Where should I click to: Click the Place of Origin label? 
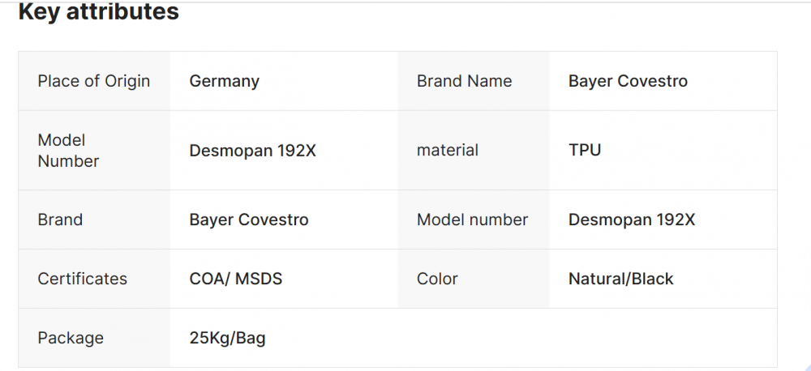93,81
